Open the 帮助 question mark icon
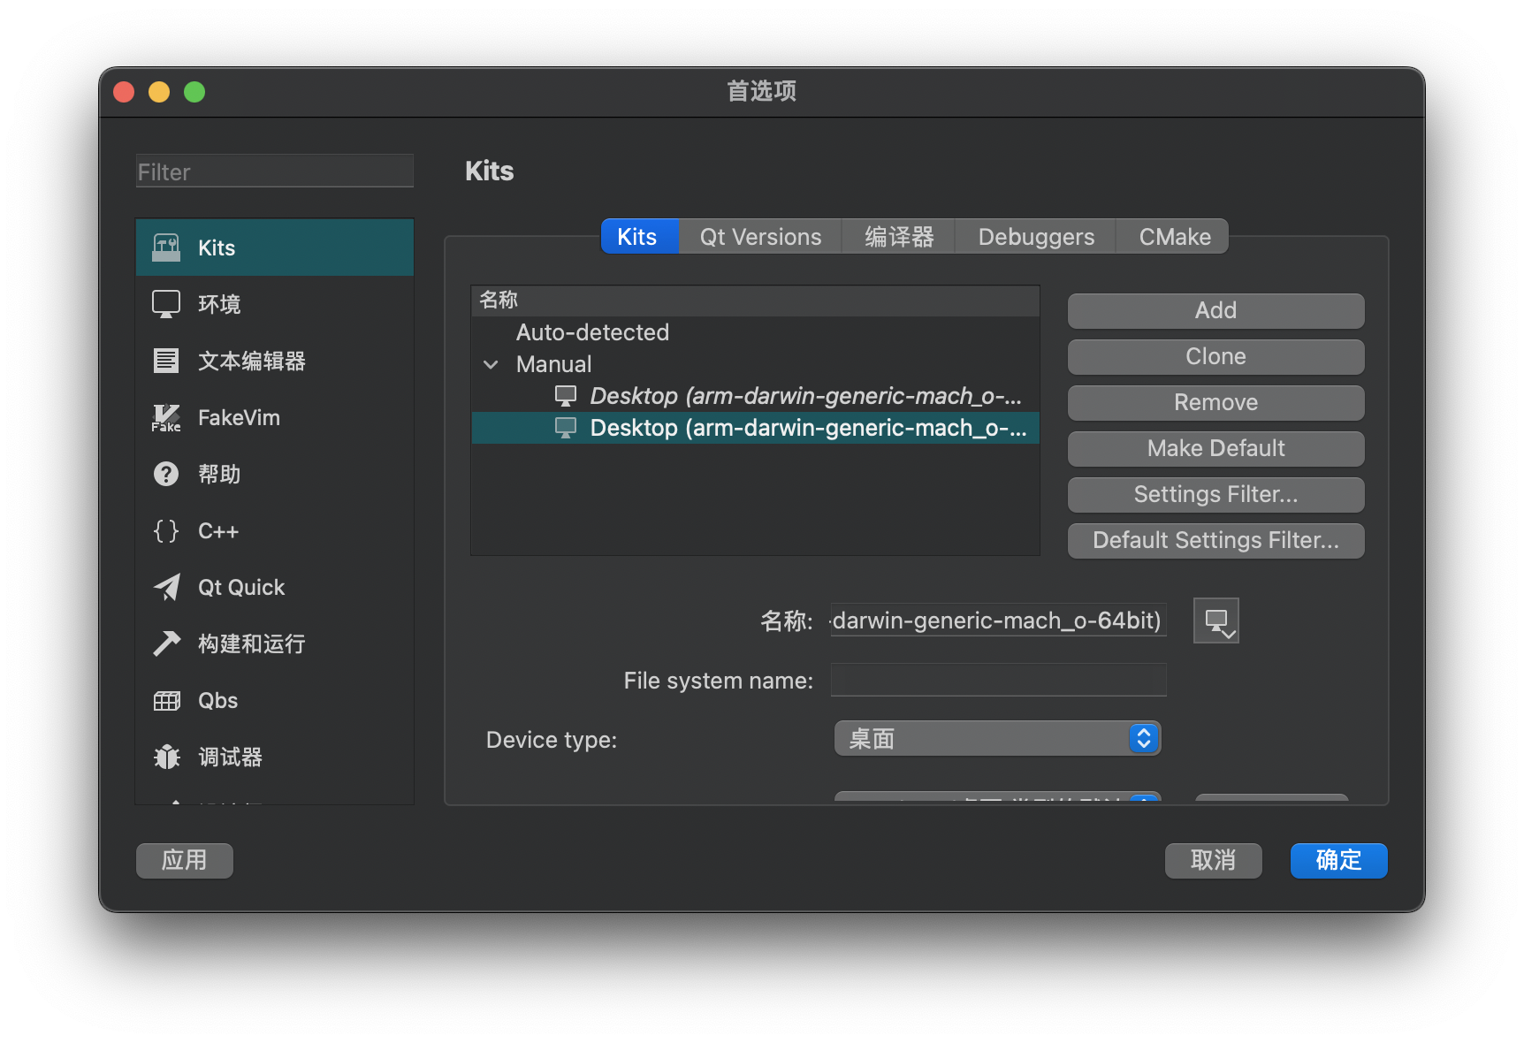Image resolution: width=1524 pixels, height=1043 pixels. (166, 474)
